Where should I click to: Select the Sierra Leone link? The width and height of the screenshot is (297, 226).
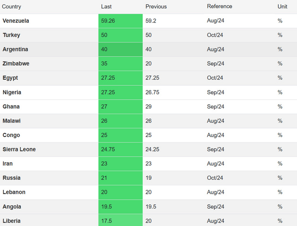click(19, 149)
